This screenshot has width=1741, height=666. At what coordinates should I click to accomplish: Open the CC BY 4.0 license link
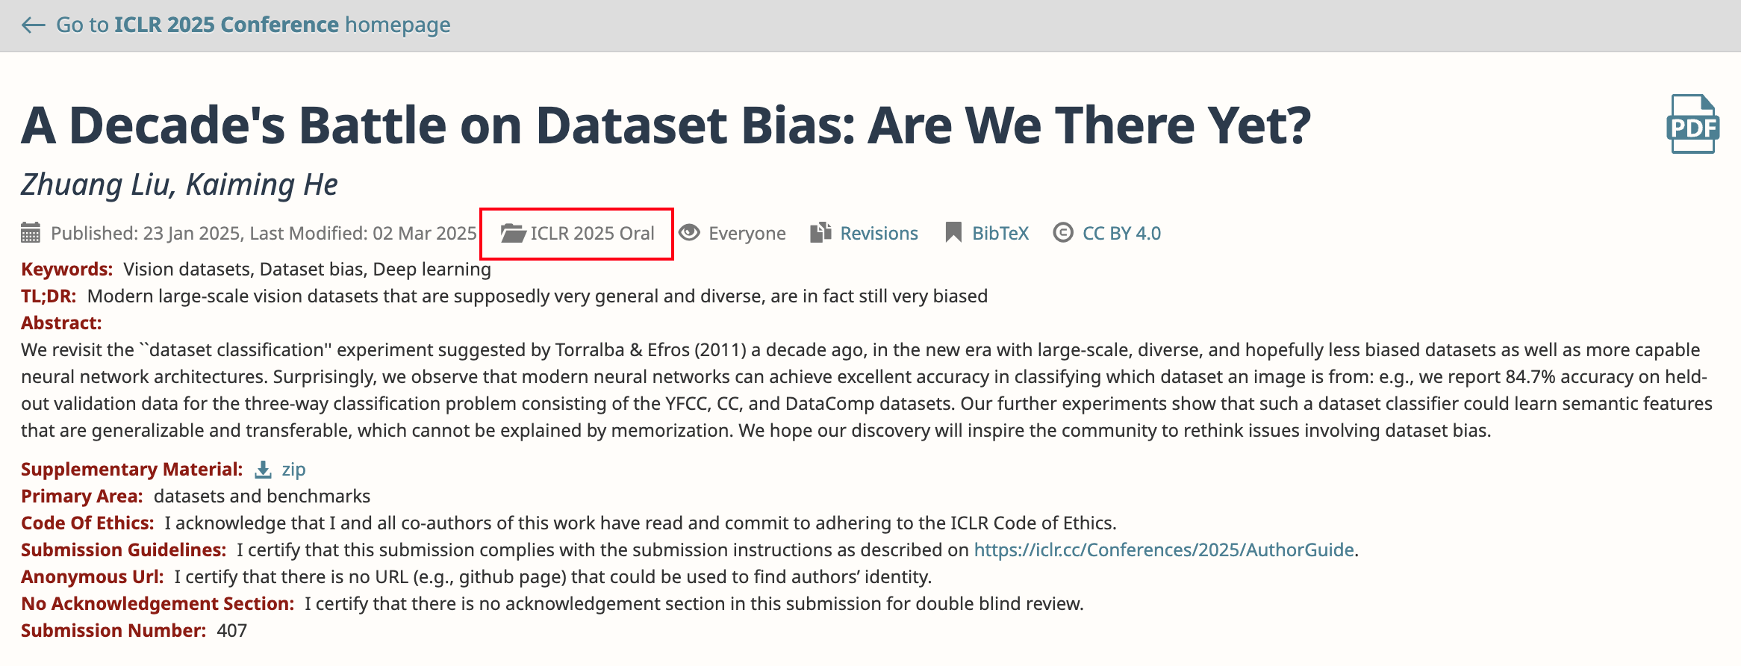(x=1121, y=234)
